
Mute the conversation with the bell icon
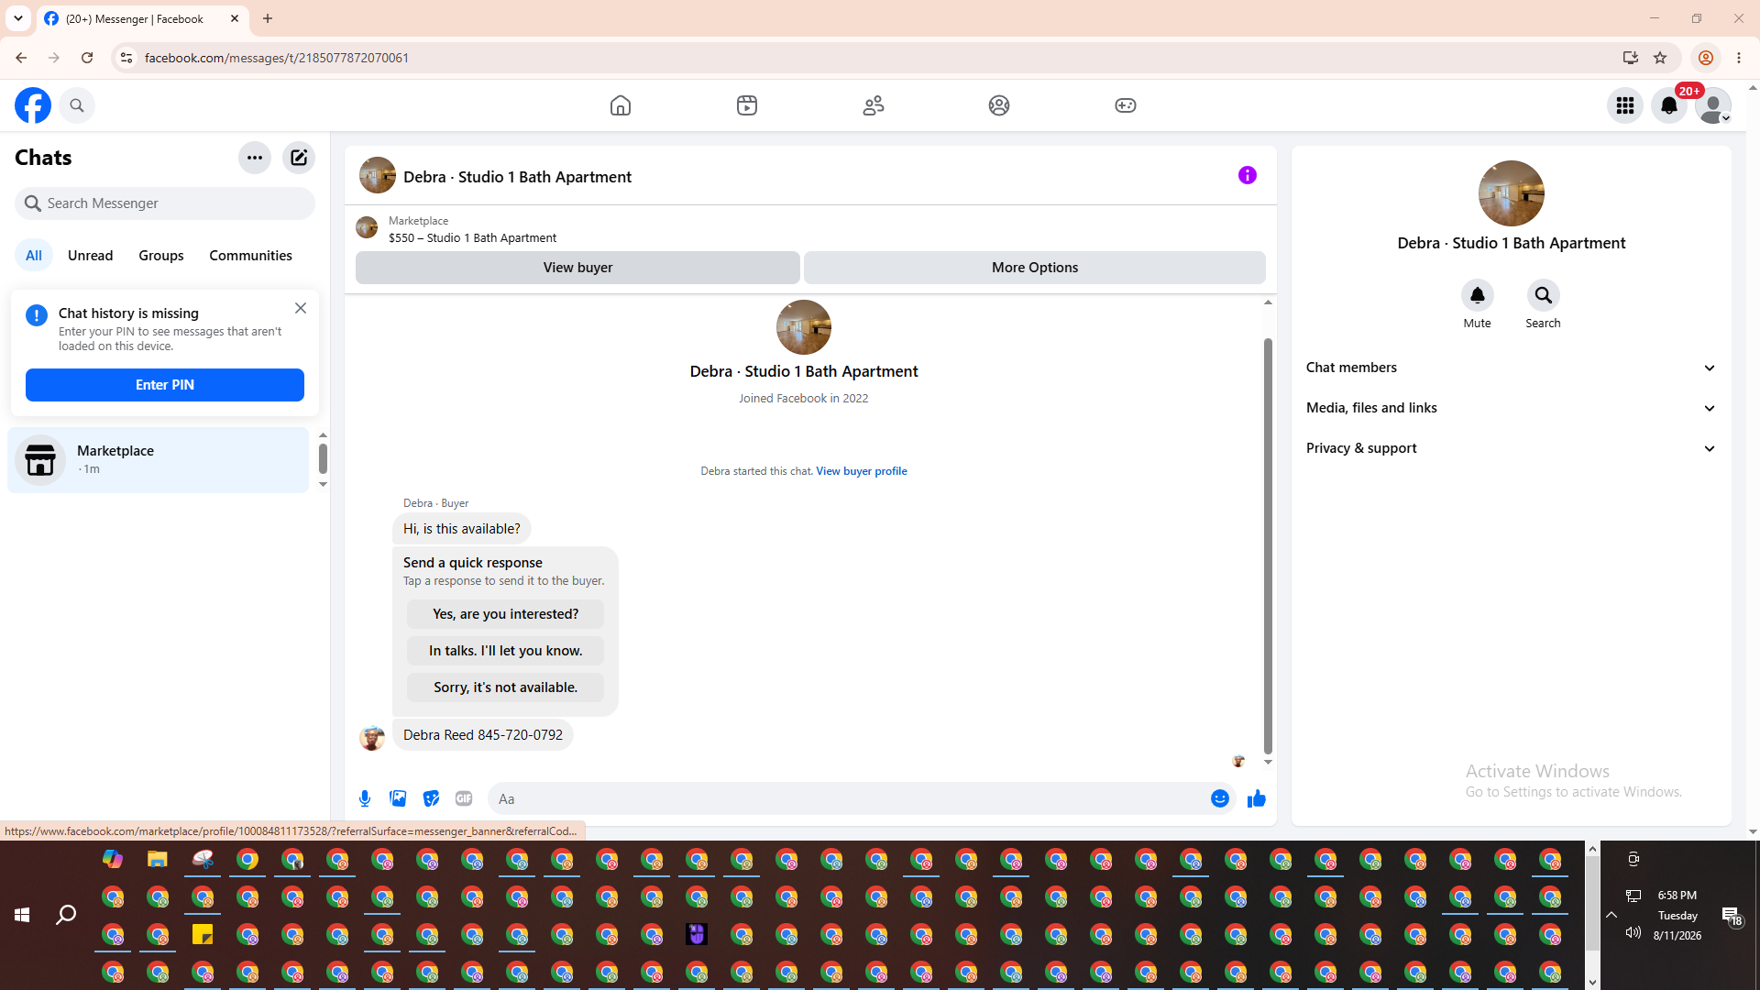tap(1478, 295)
